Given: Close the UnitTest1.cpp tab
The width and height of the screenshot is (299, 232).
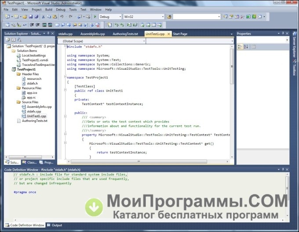Looking at the screenshot, I should point(168,34).
